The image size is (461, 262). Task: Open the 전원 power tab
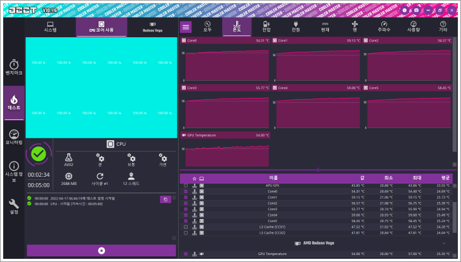pos(296,27)
